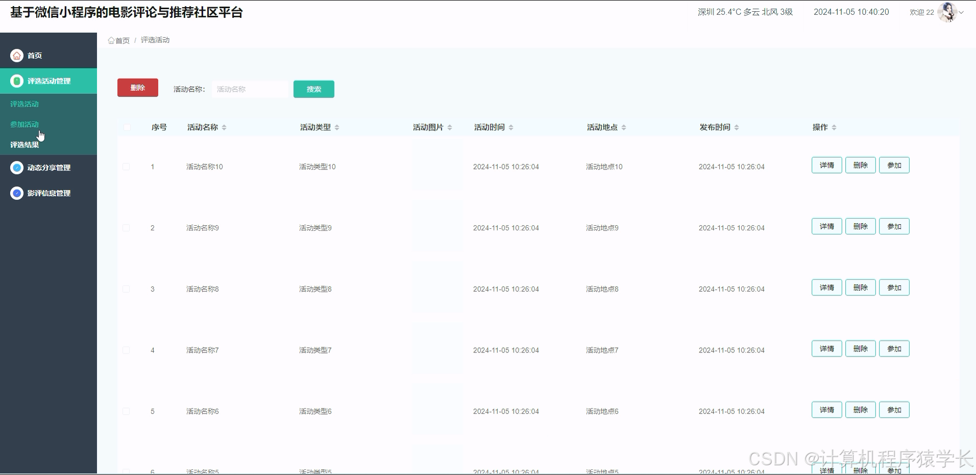The height and width of the screenshot is (475, 976).
Task: Click 参加 for 活动名称6
Action: pos(894,410)
